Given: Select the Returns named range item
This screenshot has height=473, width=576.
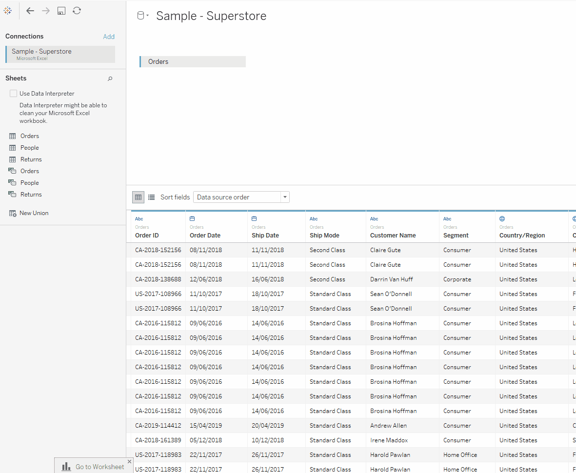Looking at the screenshot, I should tap(31, 195).
